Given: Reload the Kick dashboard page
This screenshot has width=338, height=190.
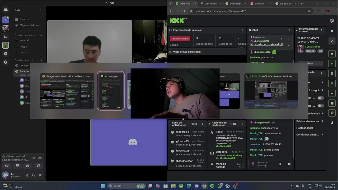Looking at the screenshot, I should coord(184,11).
